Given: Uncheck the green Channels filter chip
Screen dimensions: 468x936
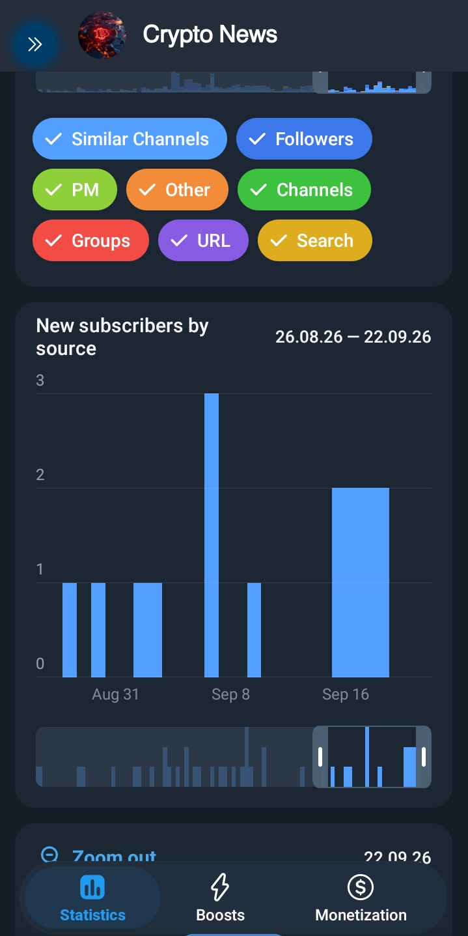Looking at the screenshot, I should (304, 190).
